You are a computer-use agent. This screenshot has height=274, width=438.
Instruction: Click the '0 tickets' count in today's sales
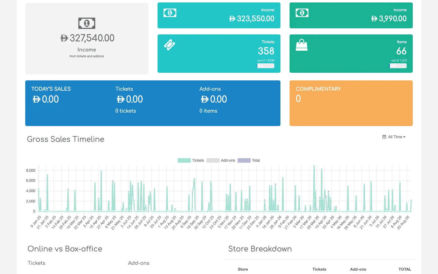coord(126,111)
